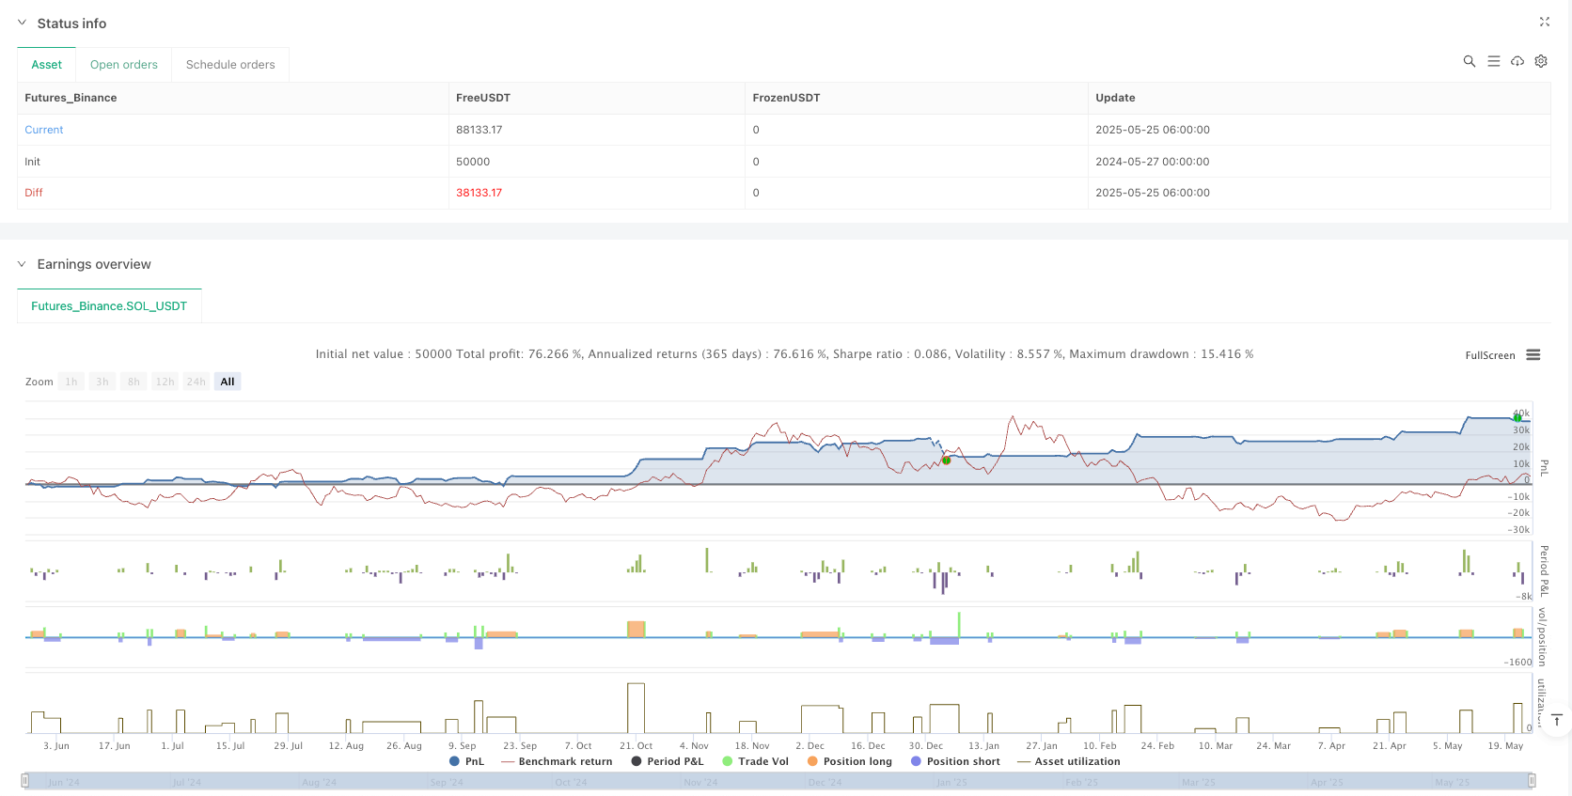This screenshot has width=1572, height=796.
Task: Open the chart hamburger menu icon
Action: (x=1533, y=355)
